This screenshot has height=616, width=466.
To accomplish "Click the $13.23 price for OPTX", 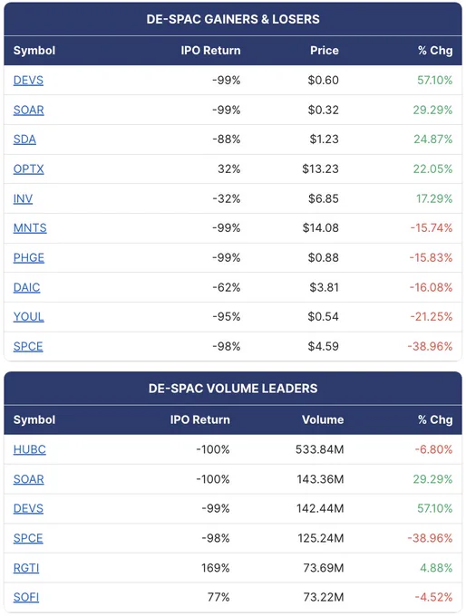I will coord(320,168).
